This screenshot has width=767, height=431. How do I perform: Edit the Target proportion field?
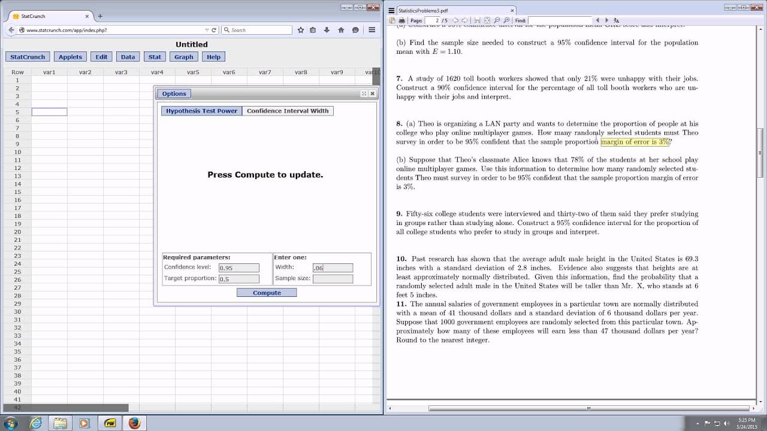[x=239, y=279]
